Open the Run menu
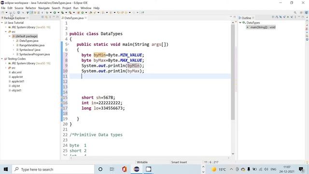 click(76, 8)
